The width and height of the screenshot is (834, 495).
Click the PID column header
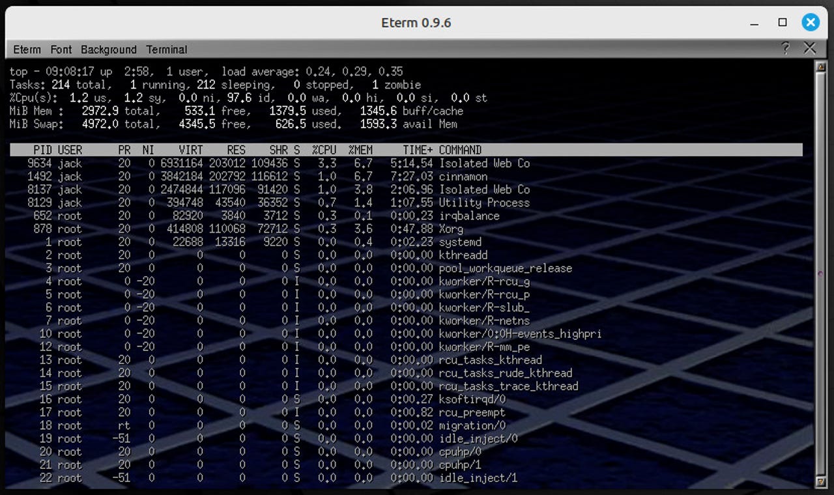(x=42, y=150)
